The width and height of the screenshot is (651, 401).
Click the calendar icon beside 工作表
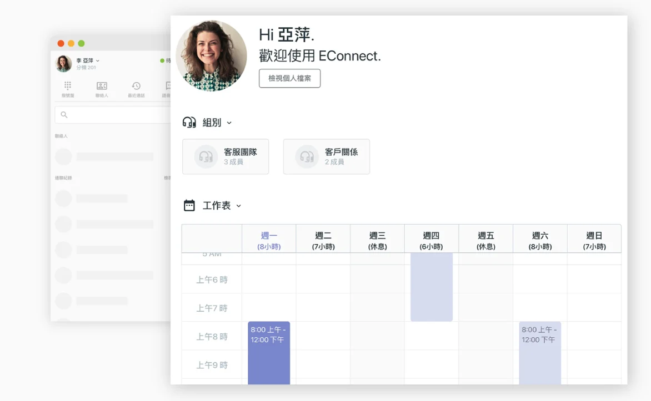(189, 206)
